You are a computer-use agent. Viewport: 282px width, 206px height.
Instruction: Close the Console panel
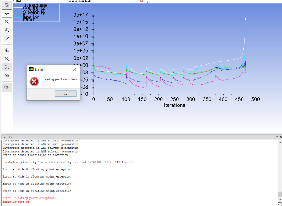tap(281, 137)
